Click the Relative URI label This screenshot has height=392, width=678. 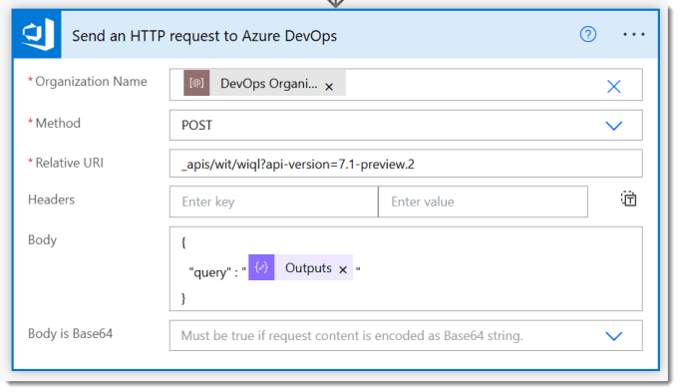69,163
